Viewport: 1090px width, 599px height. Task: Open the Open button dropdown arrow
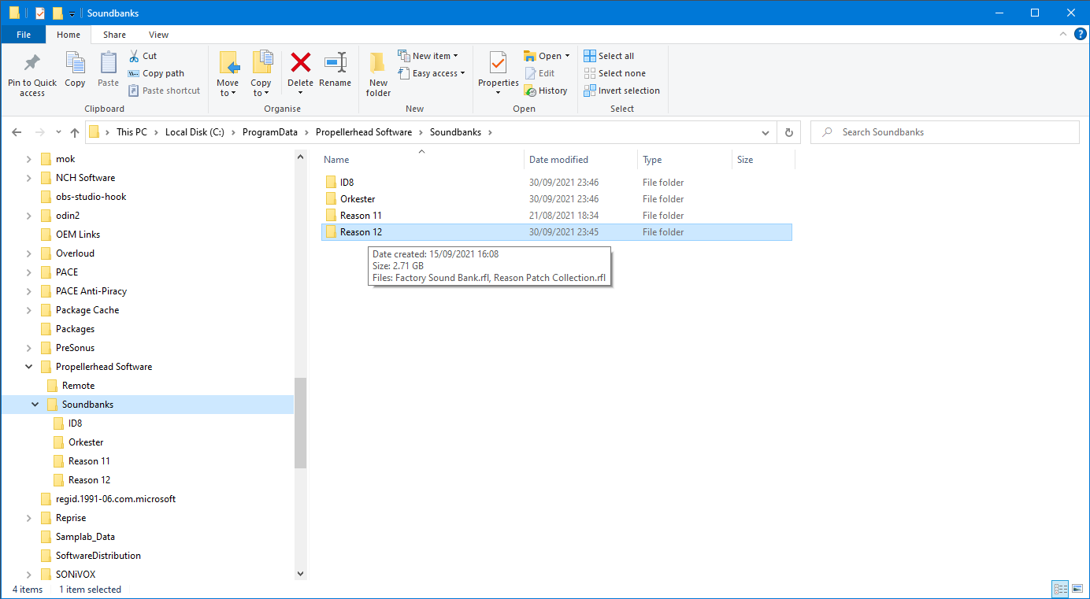tap(567, 56)
